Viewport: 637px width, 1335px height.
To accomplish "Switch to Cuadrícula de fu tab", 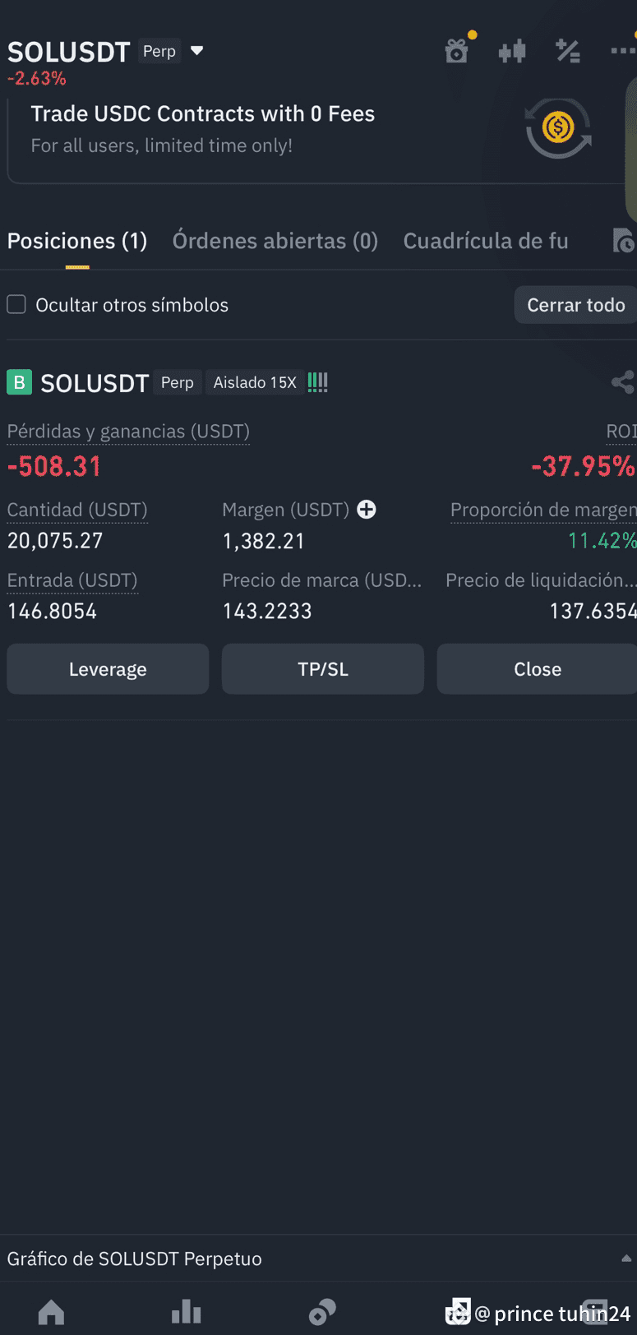I will coord(486,241).
